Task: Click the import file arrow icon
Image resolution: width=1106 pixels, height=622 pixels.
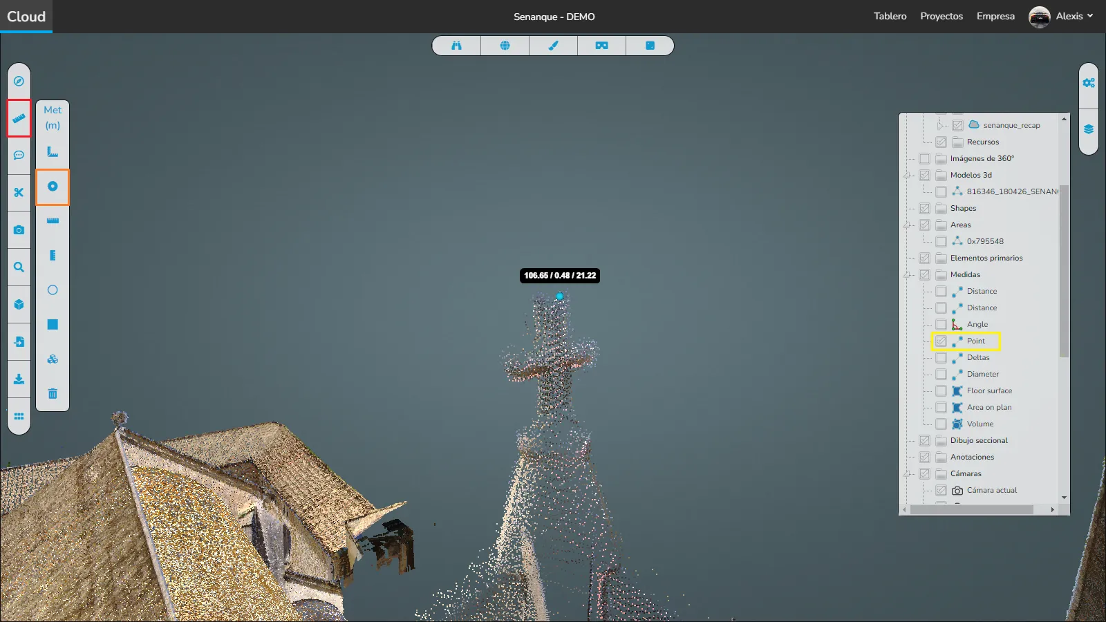Action: coord(19,341)
